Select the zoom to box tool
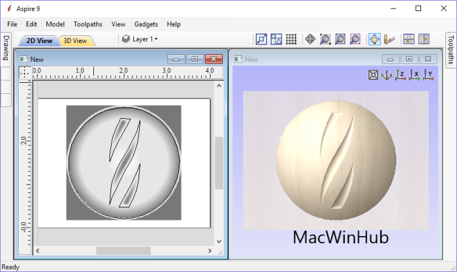 click(x=325, y=39)
